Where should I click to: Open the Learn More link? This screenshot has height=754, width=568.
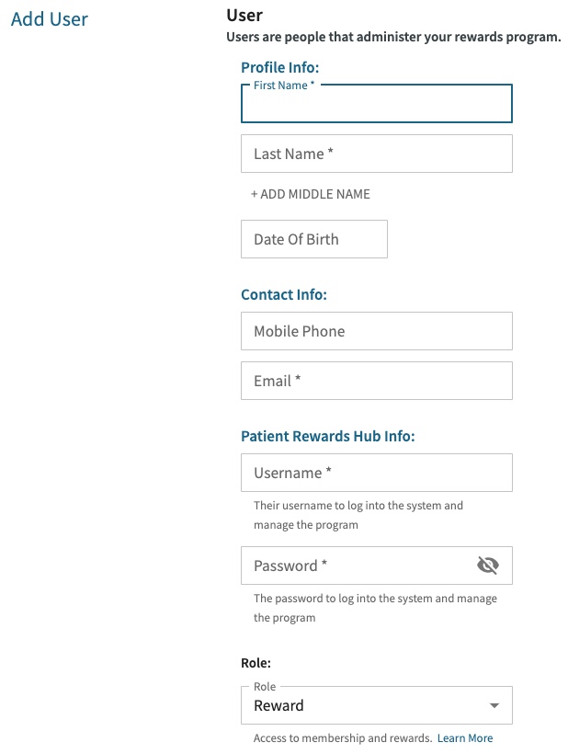click(x=465, y=738)
